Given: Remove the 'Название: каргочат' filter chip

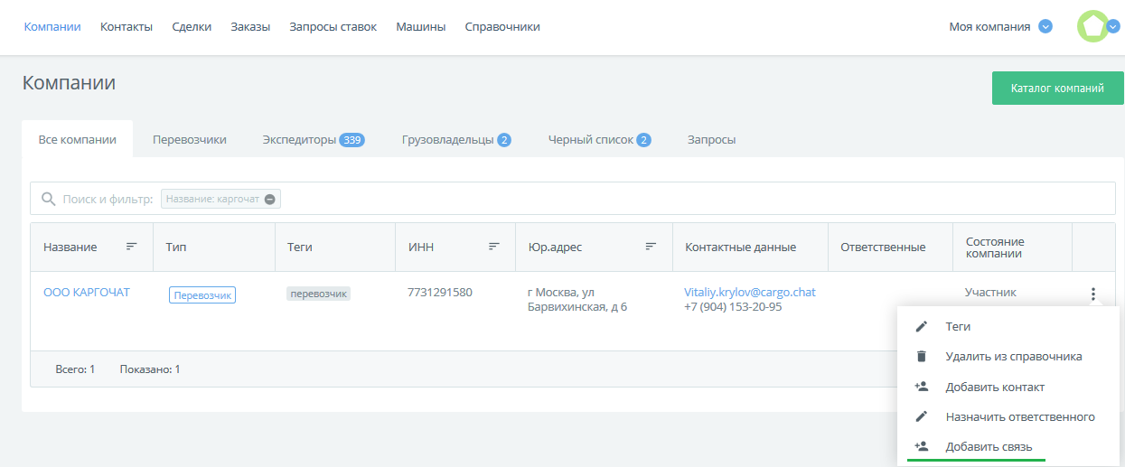Looking at the screenshot, I should (x=270, y=199).
